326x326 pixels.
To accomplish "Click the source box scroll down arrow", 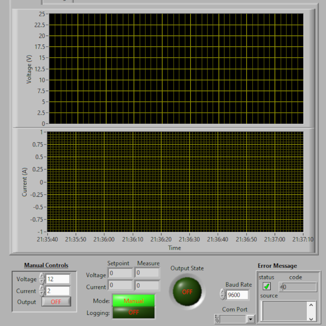I will (311, 319).
